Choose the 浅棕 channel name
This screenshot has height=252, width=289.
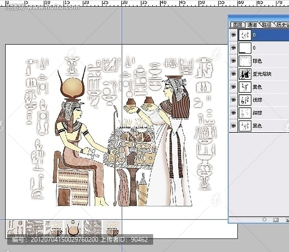click(257, 100)
